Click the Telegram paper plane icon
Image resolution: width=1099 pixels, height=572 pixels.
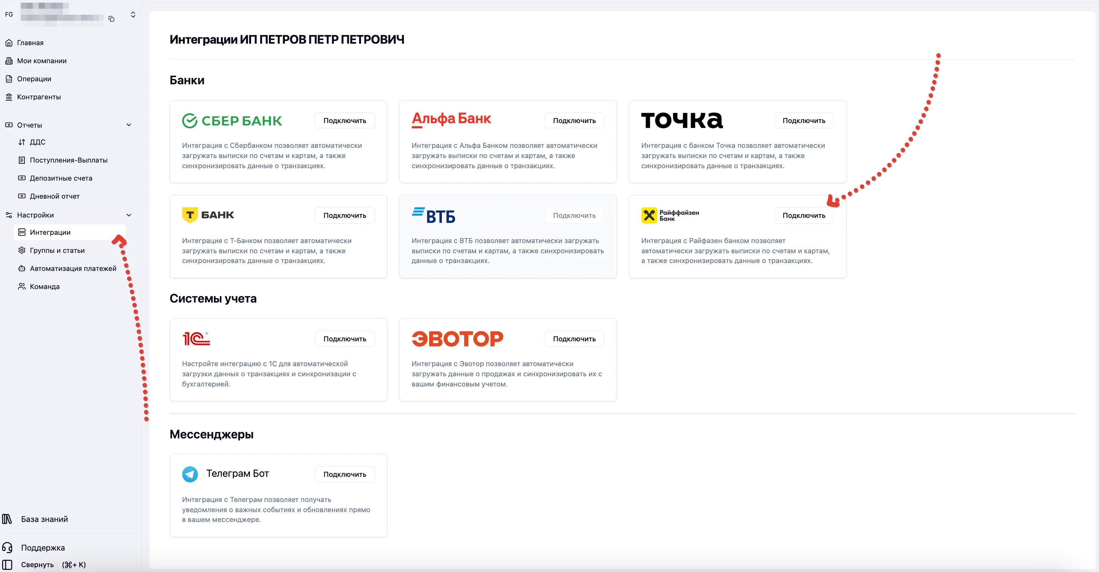(x=190, y=474)
